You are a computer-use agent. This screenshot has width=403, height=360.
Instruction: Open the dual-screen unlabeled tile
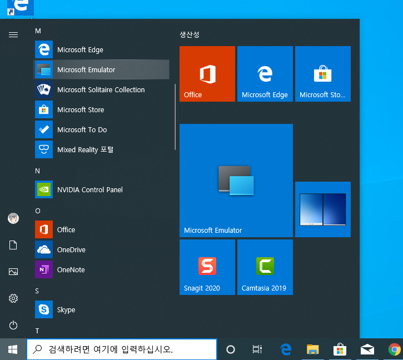tap(323, 209)
